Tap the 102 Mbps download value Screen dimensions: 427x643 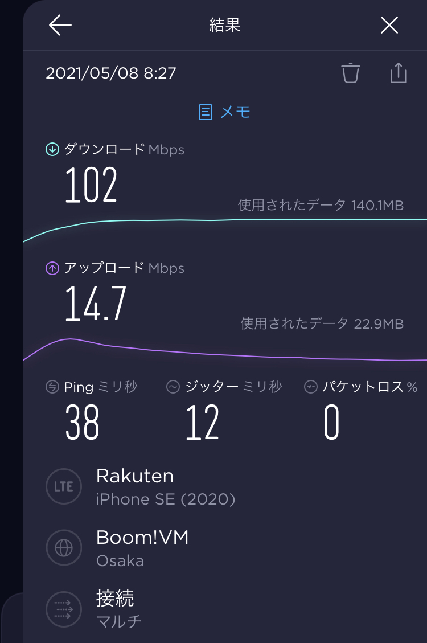tap(91, 186)
